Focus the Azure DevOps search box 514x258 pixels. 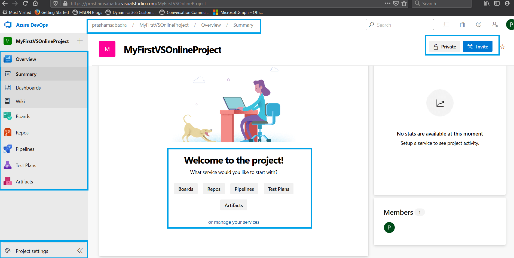[x=400, y=24]
